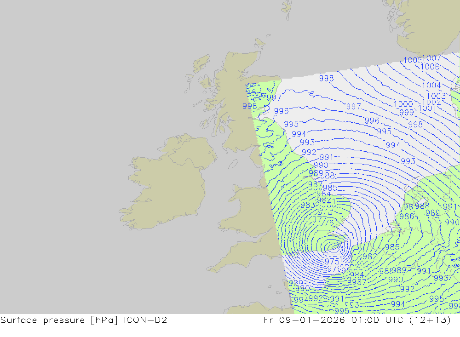
Task: Click the 'Fr 09-01-2026 01:00 UTC (12+13)' timestamp
Action: click(x=357, y=320)
